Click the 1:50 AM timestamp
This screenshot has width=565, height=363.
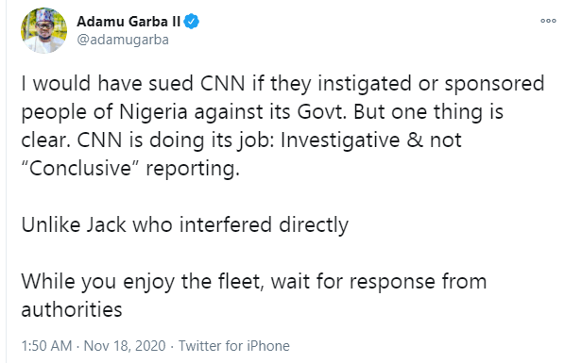pos(46,346)
